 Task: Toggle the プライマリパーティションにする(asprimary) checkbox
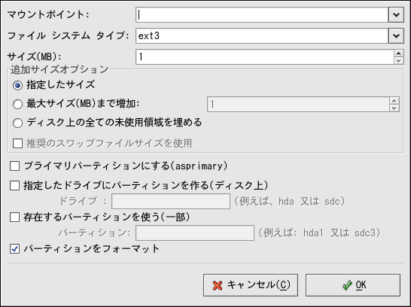tap(15, 166)
